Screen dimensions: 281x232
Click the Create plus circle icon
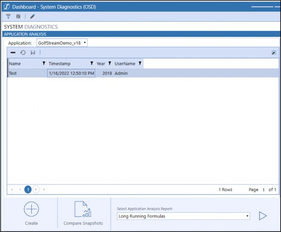[x=31, y=209]
